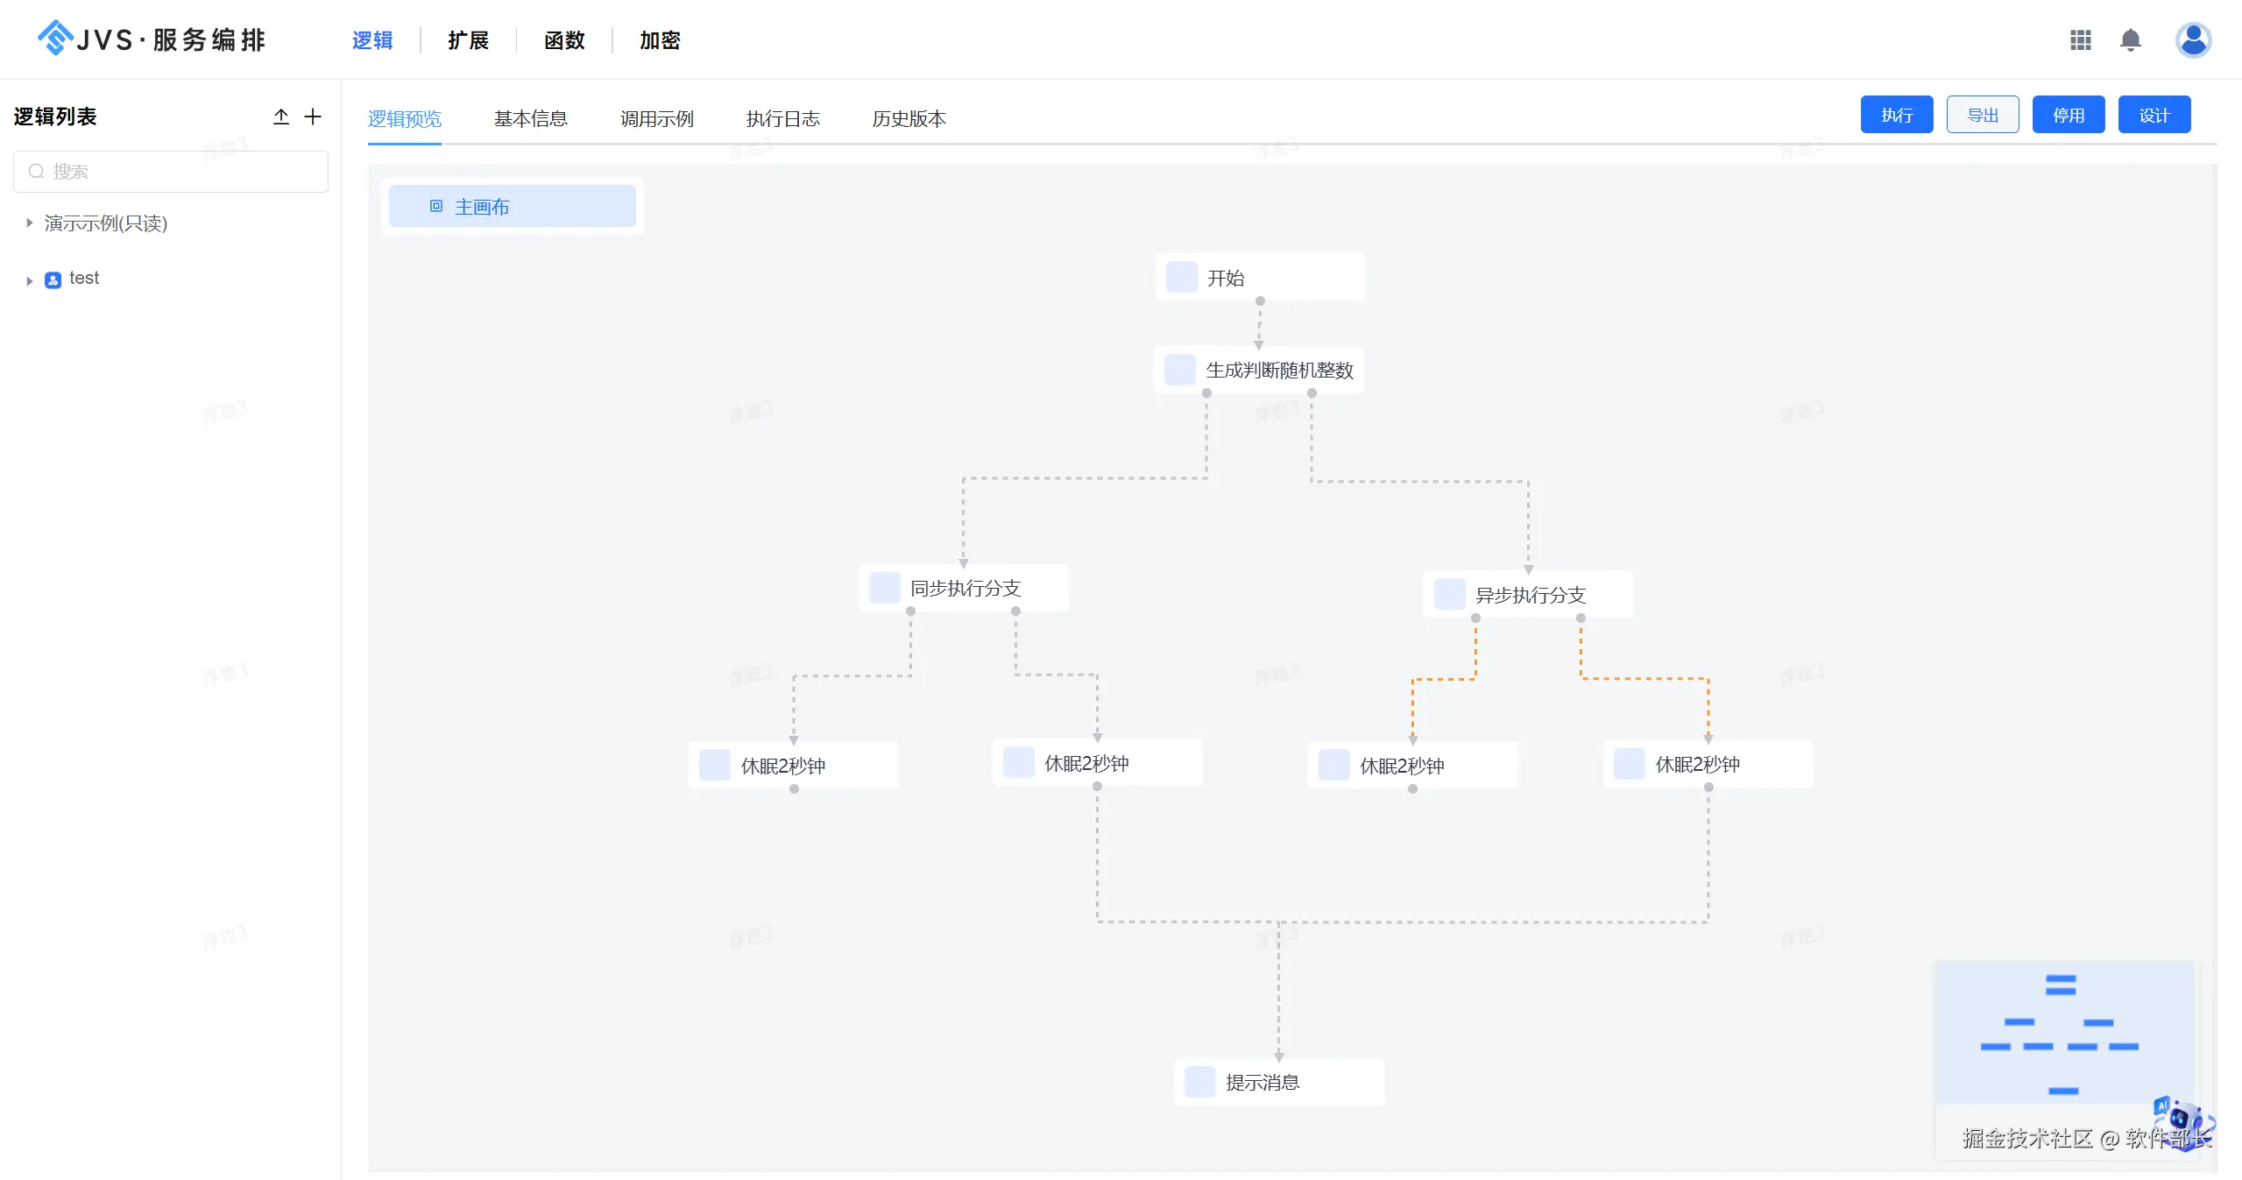This screenshot has width=2242, height=1180.
Task: Click the 搜索 input field
Action: pyautogui.click(x=171, y=172)
